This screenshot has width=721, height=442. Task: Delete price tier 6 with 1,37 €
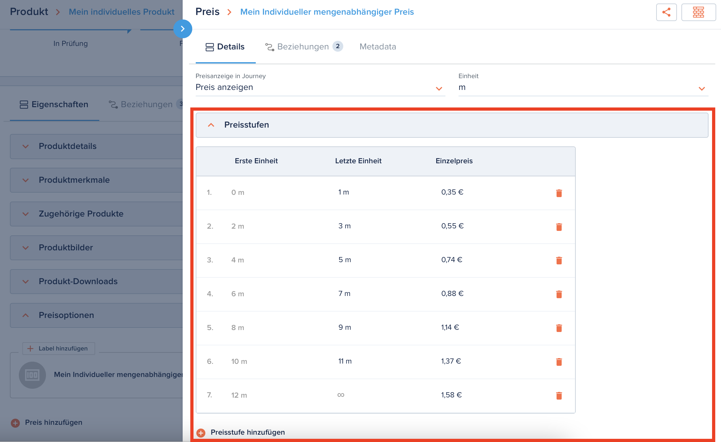pos(559,362)
